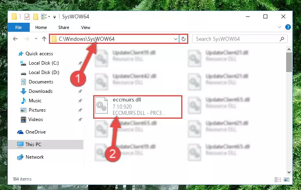Open Local Disk (C:) in the sidebar

(44, 63)
